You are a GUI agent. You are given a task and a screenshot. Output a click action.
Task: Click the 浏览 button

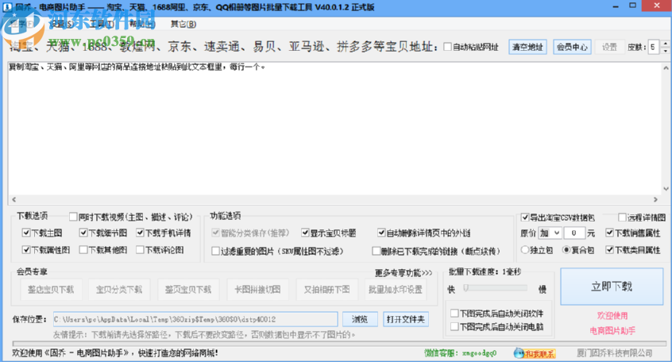click(360, 319)
